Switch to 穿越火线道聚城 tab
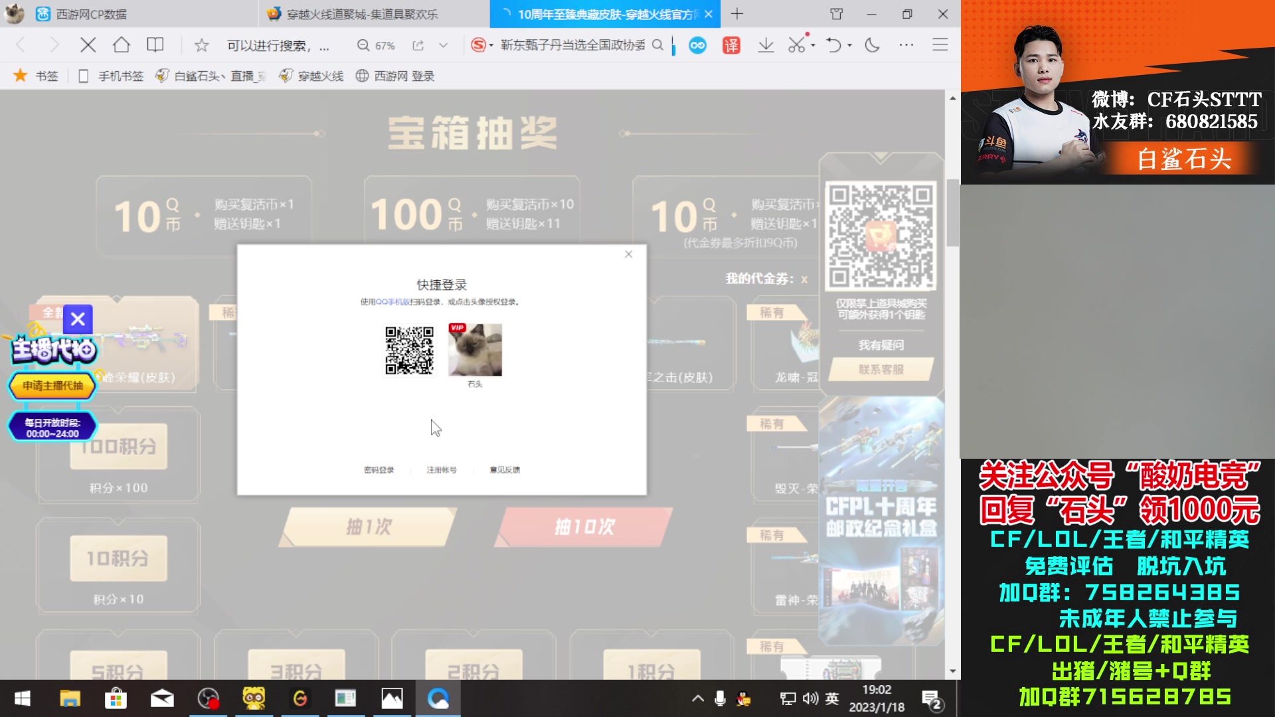Image resolution: width=1275 pixels, height=717 pixels. pos(373,14)
